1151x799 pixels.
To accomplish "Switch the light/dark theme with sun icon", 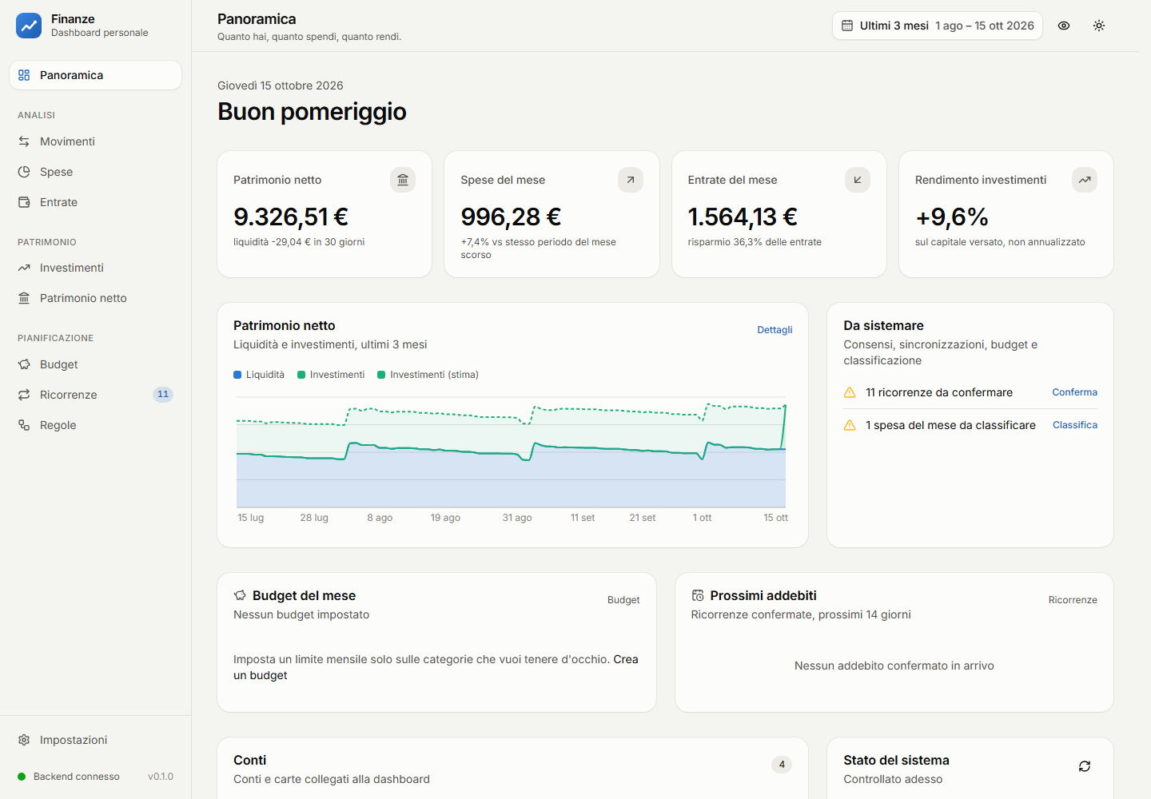I will [x=1099, y=26].
